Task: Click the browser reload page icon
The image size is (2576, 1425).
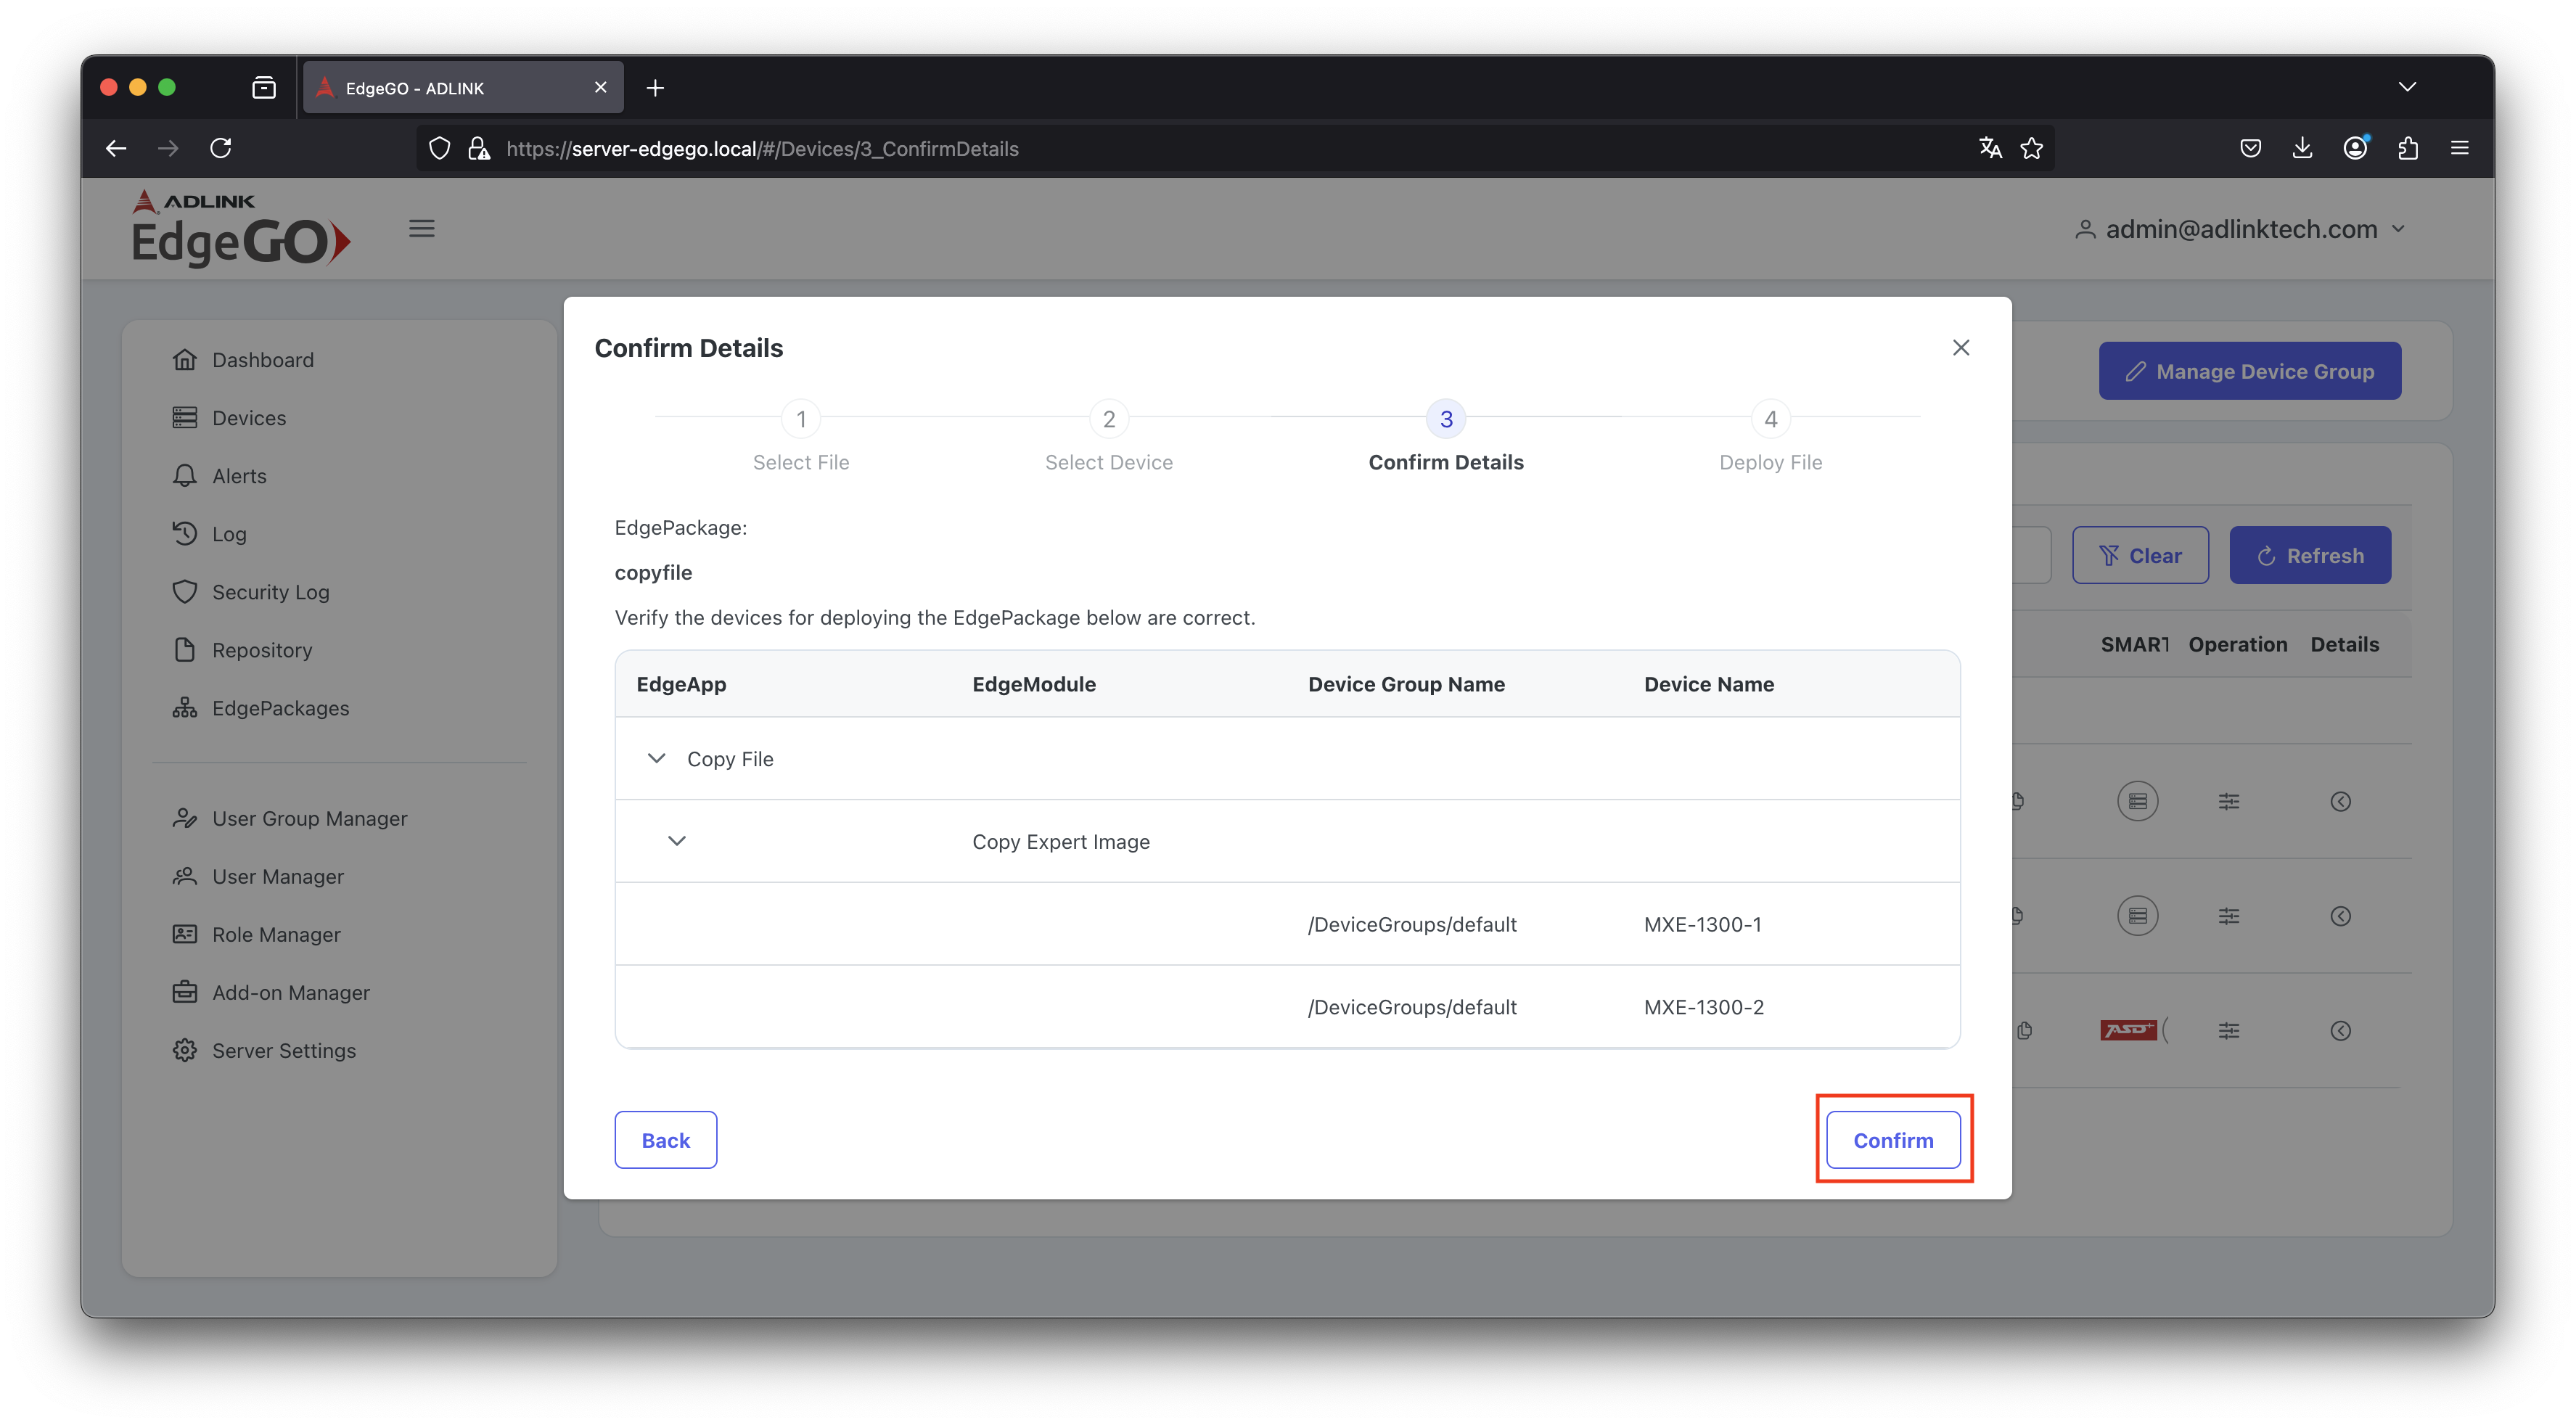Action: [221, 148]
